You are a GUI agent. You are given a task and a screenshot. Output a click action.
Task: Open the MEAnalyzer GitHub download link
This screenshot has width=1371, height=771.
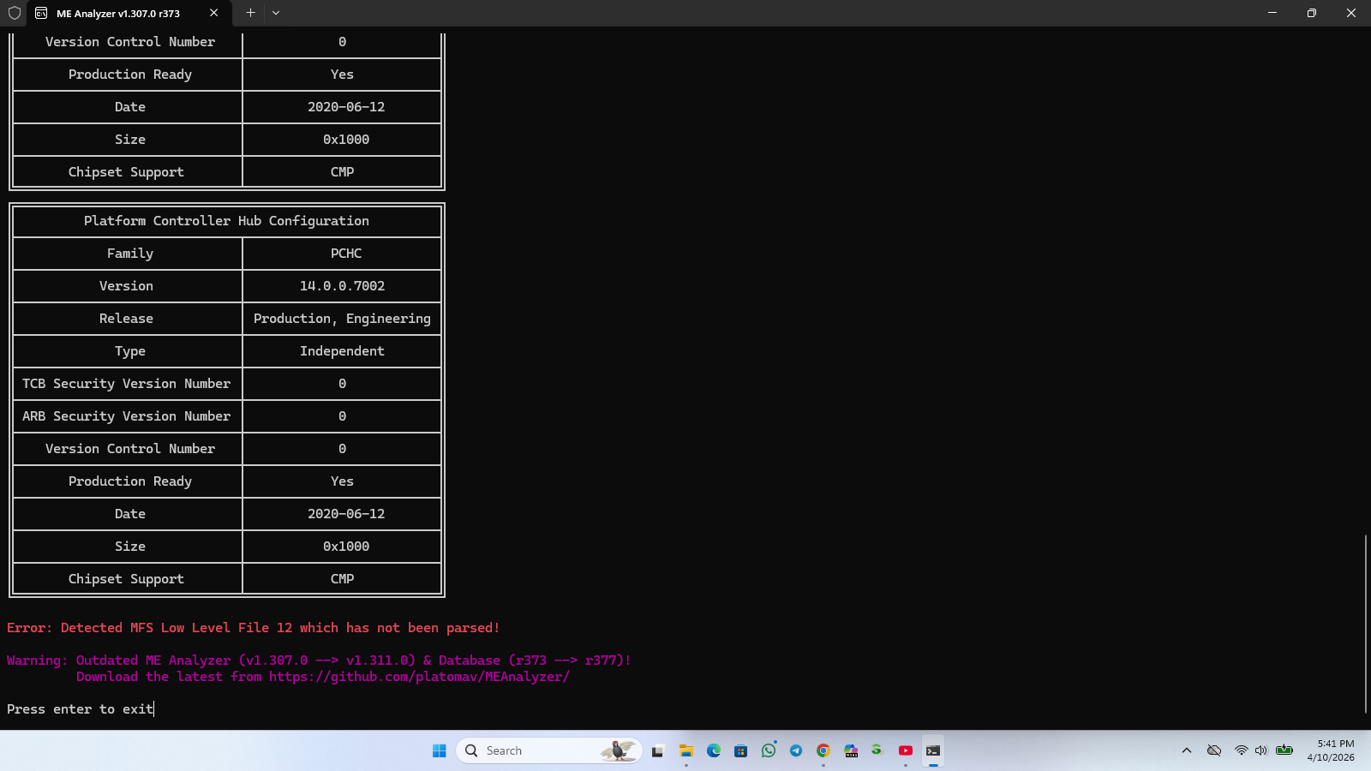(x=419, y=676)
